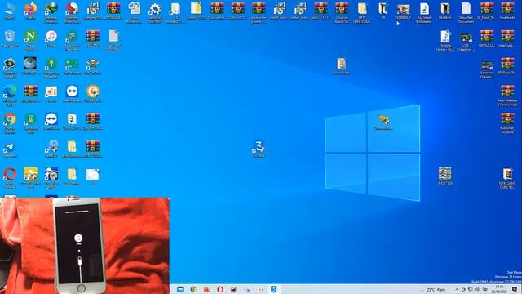
Task: Select the bee-shaped shortcut icon
Action: pyautogui.click(x=92, y=66)
